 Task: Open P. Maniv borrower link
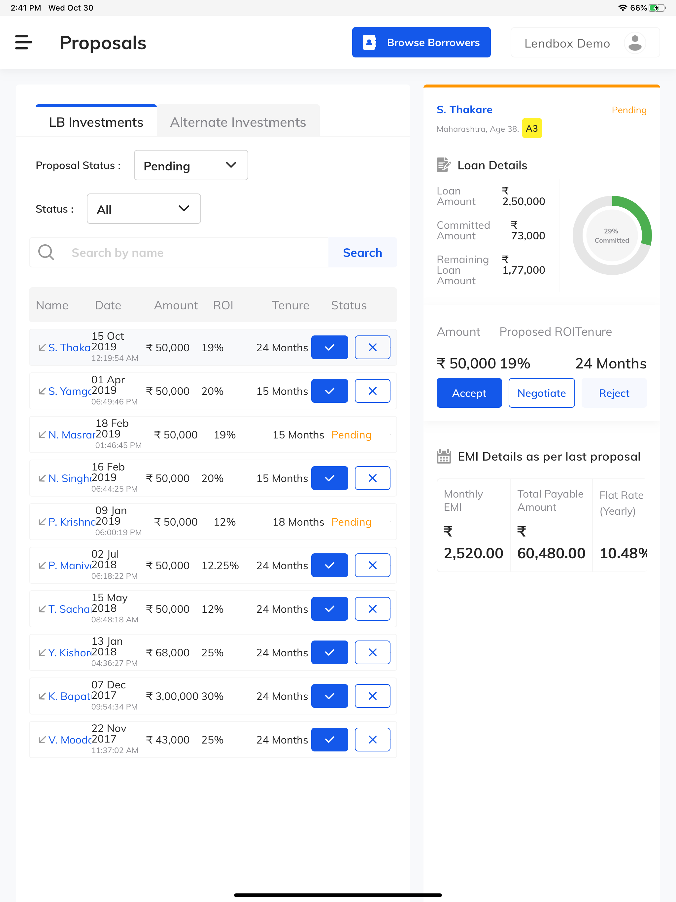[70, 565]
